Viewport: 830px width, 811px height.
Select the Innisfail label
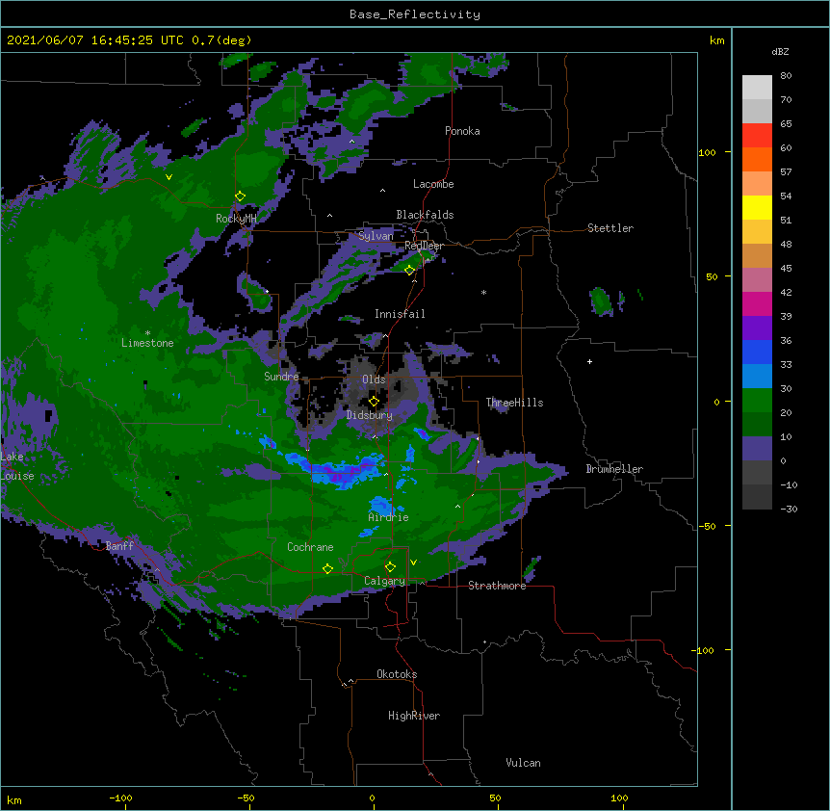pos(400,314)
